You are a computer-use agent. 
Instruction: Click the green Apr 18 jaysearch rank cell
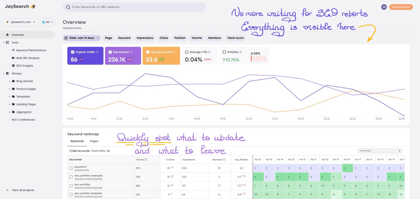[x=347, y=168]
